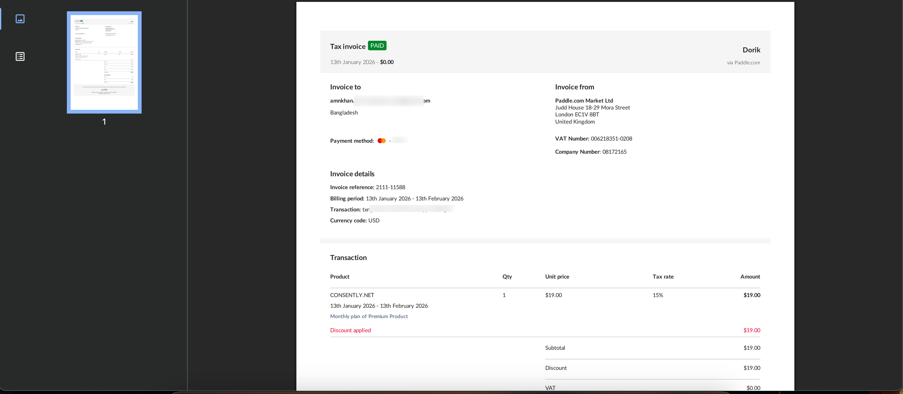Click the CONSENTLY.NET product name
The height and width of the screenshot is (394, 903).
click(352, 295)
